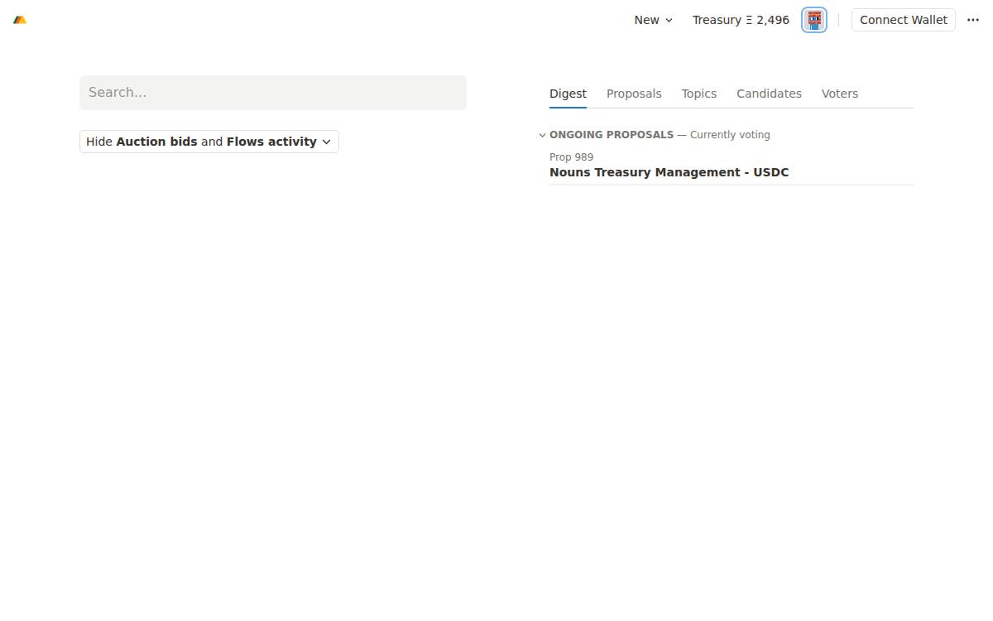Click the arrow on the activity filter
Image resolution: width=993 pixels, height=621 pixels.
(326, 142)
